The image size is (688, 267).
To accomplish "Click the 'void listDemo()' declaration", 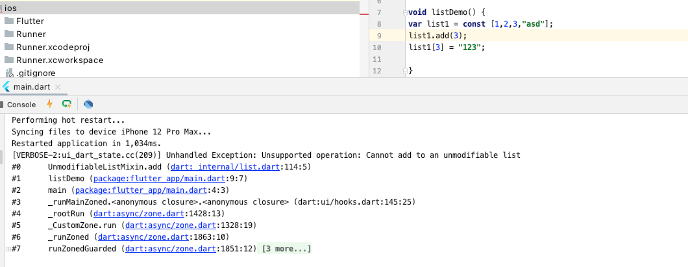I will 447,12.
